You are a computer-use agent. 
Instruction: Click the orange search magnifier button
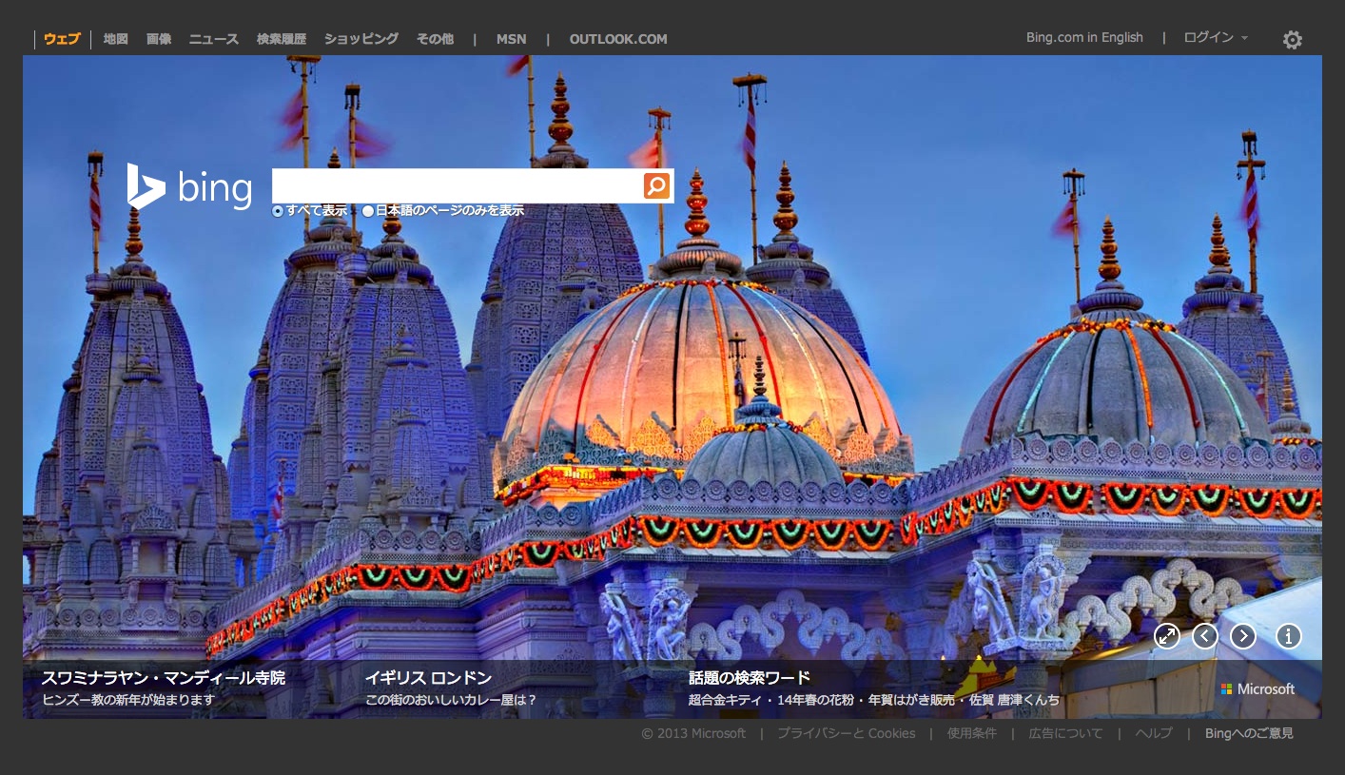tap(656, 185)
